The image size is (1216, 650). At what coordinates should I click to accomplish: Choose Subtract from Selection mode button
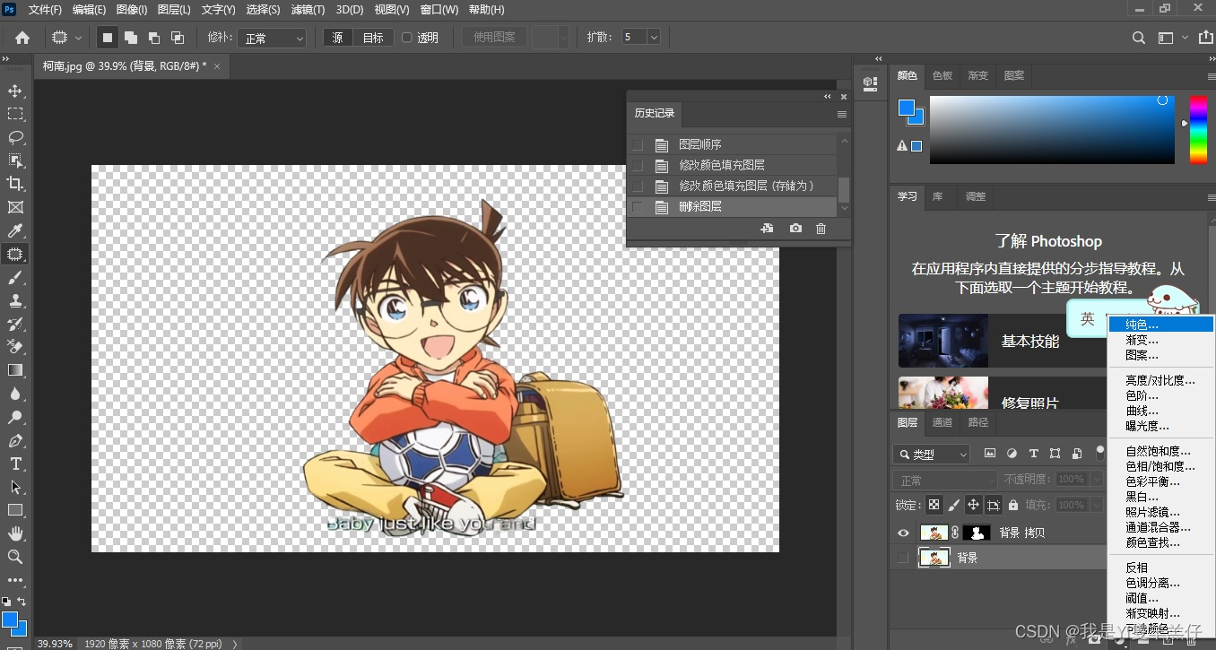(x=154, y=38)
